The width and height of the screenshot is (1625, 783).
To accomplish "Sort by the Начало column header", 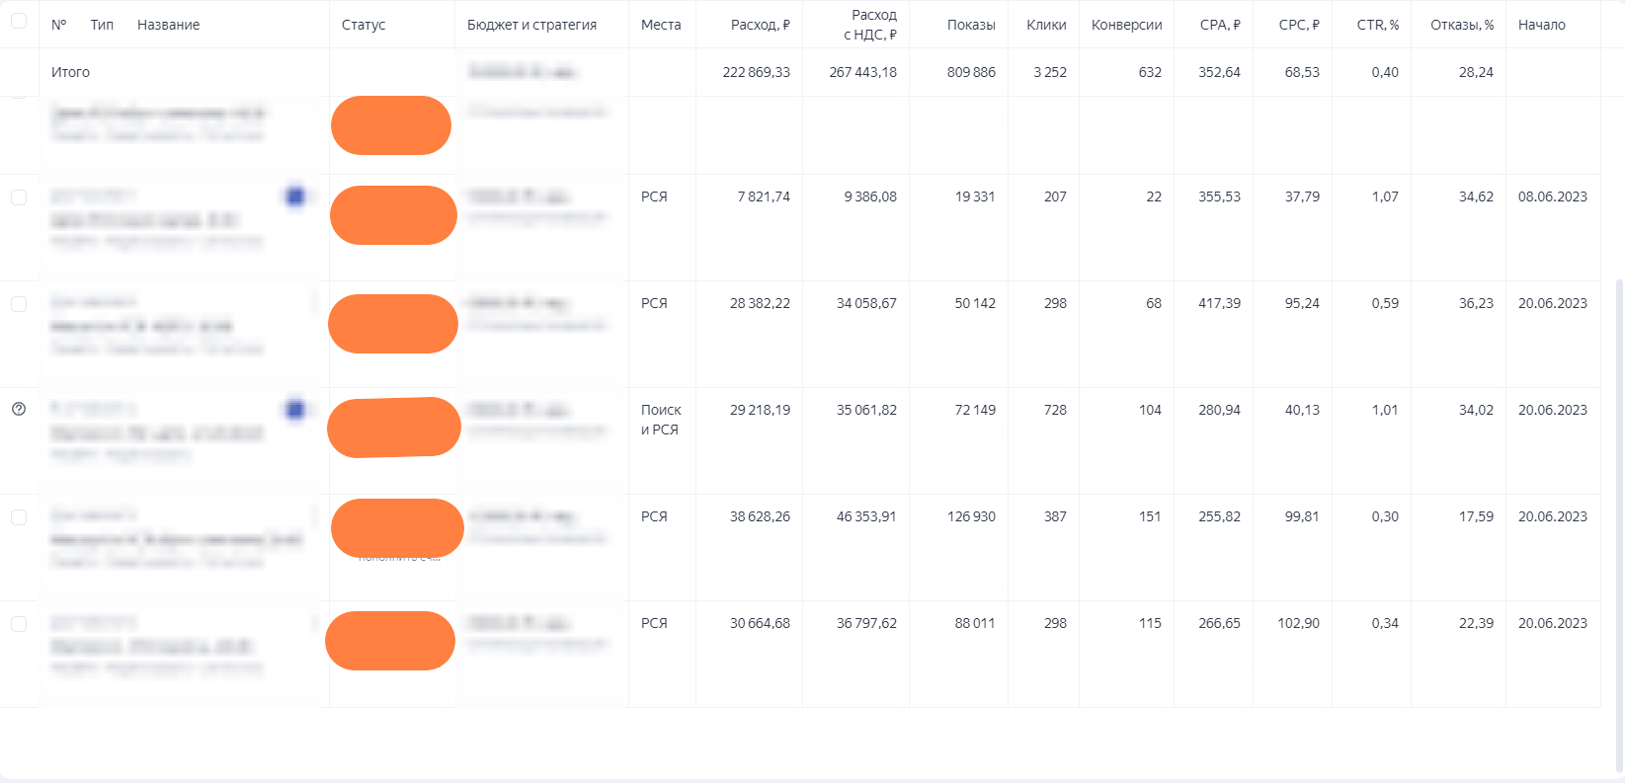I will pos(1542,25).
